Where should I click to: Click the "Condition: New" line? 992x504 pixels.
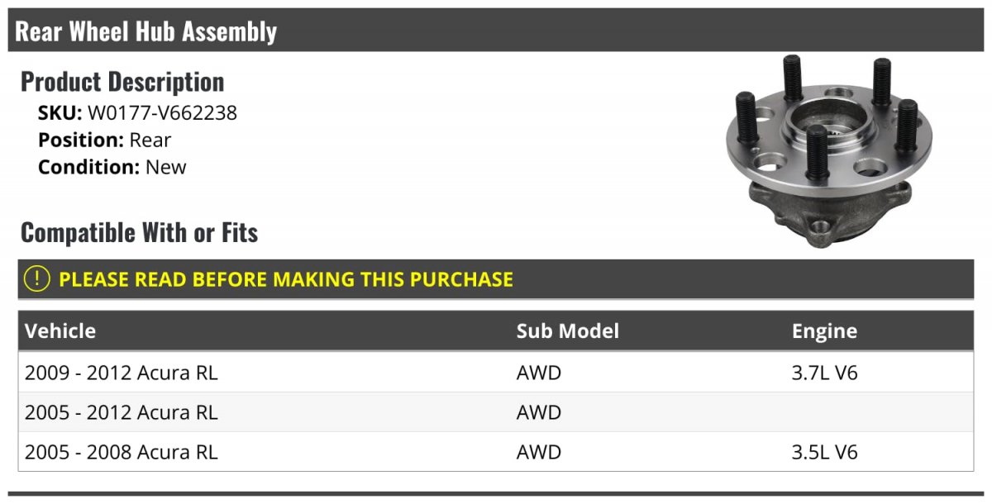(x=112, y=167)
